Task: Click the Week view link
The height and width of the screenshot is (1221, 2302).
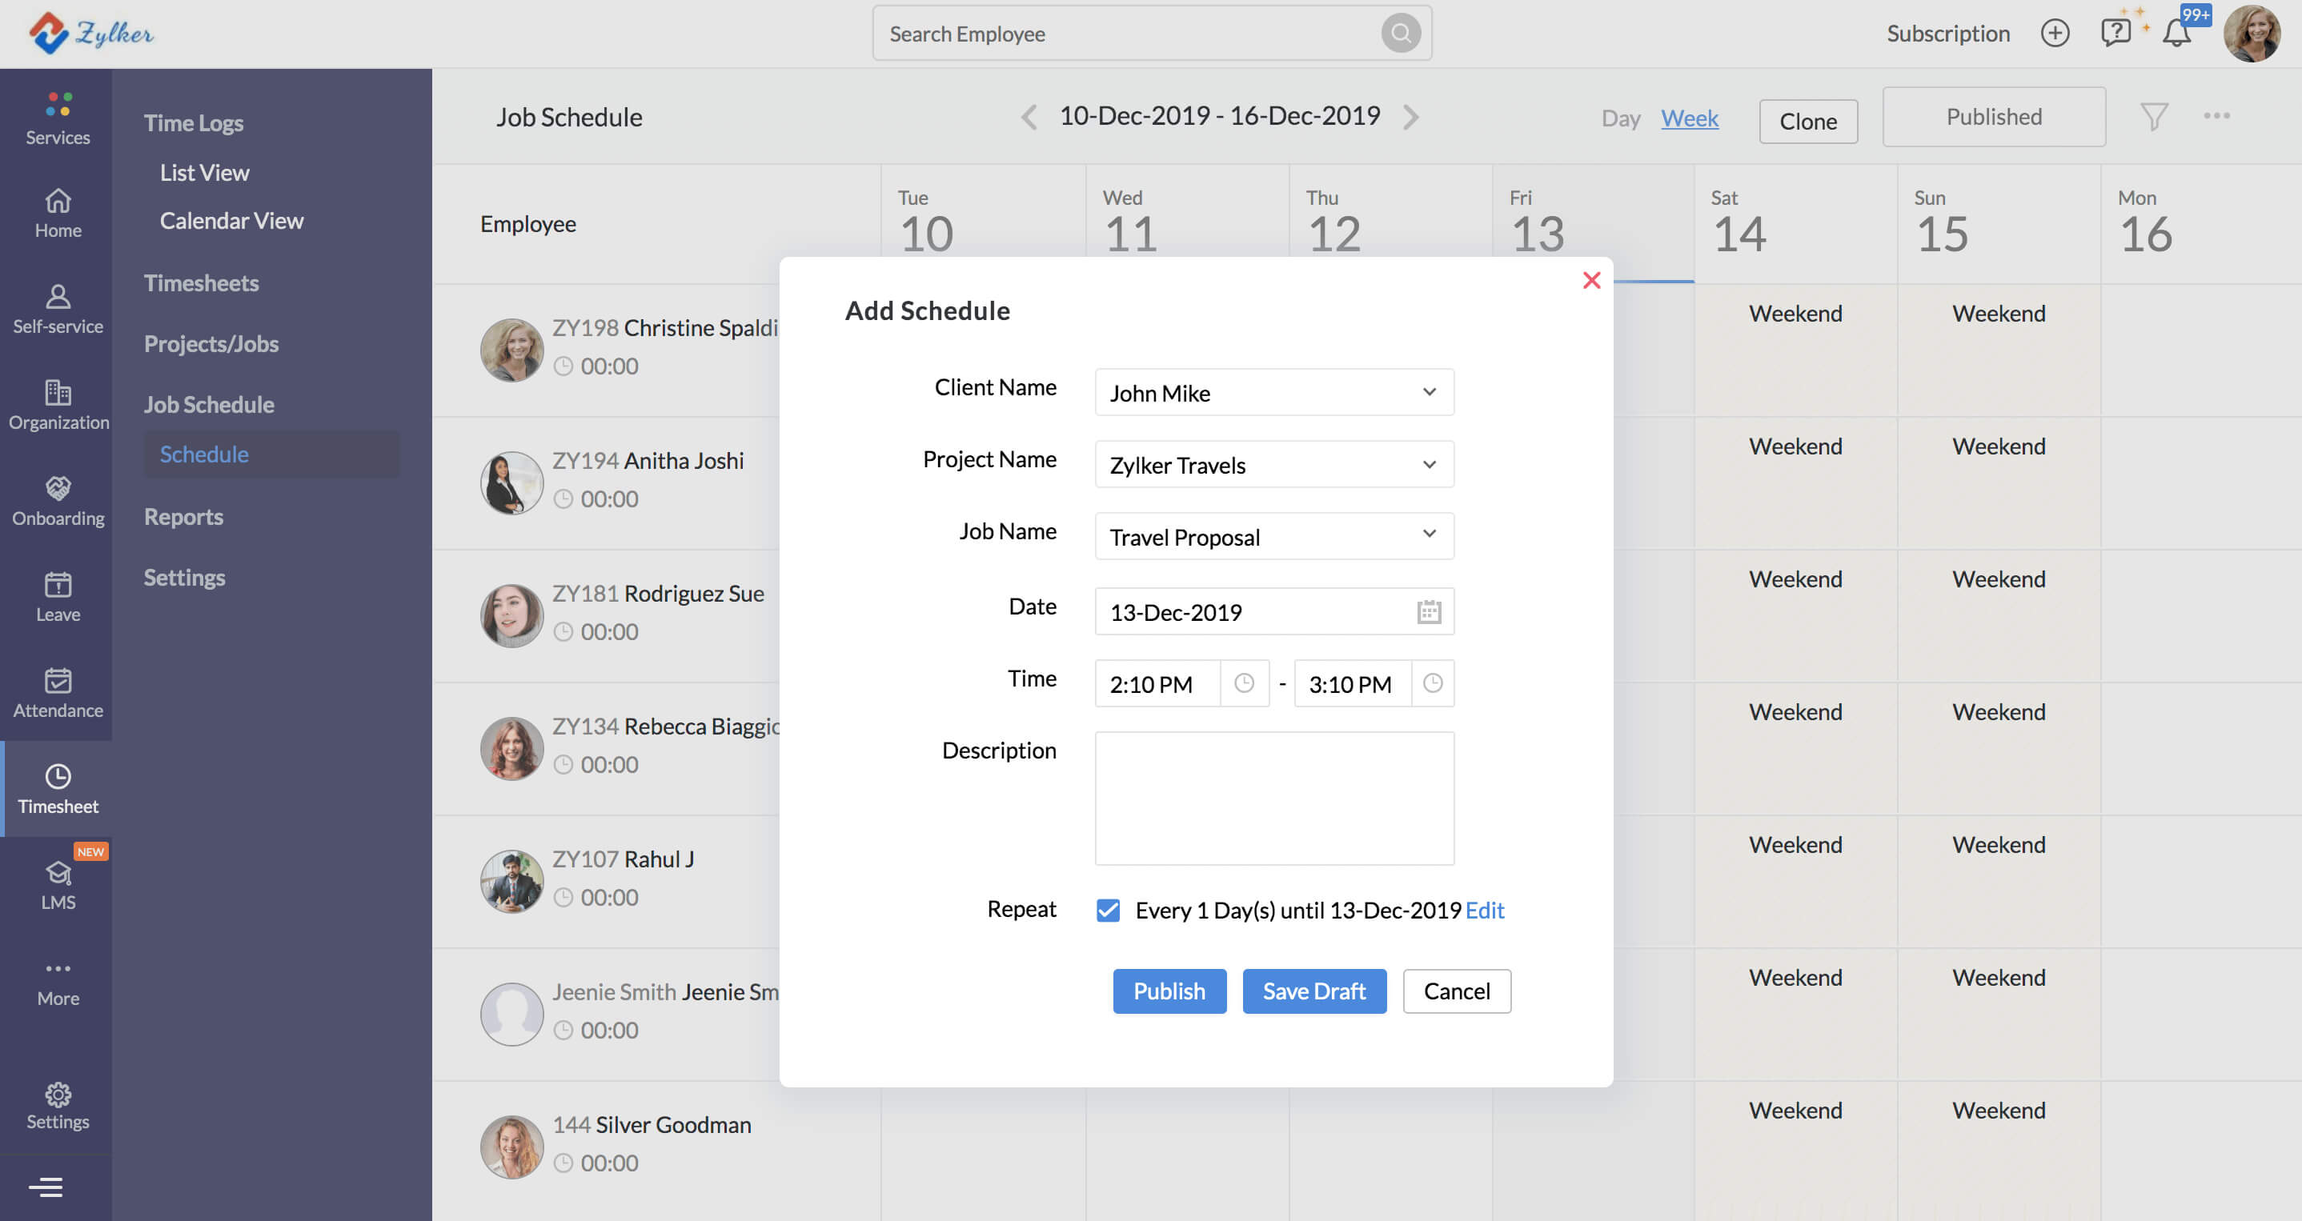Action: coord(1690,116)
